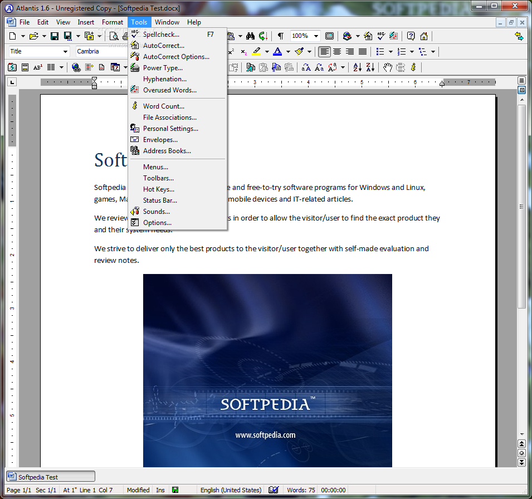The image size is (532, 499).
Task: Open the Title style dropdown
Action: [65, 52]
